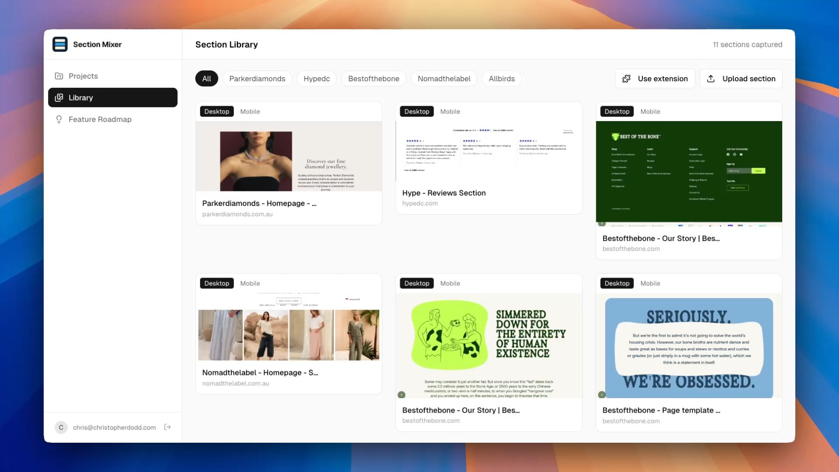Image resolution: width=839 pixels, height=472 pixels.
Task: Click the parkerdiamonds.com.au domain text
Action: pyautogui.click(x=237, y=214)
